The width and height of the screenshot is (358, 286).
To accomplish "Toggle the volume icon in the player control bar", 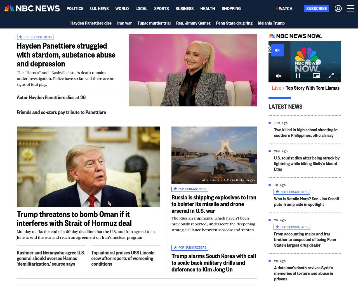I will tap(279, 76).
